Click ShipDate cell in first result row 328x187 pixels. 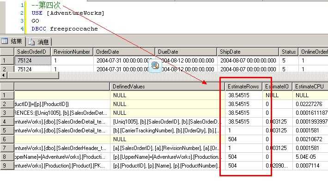tap(248, 61)
